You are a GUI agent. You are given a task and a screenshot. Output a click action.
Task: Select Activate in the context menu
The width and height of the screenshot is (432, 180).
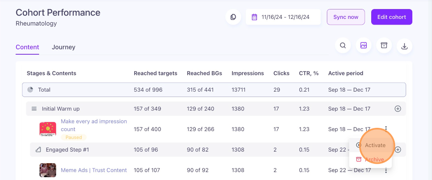pos(370,145)
